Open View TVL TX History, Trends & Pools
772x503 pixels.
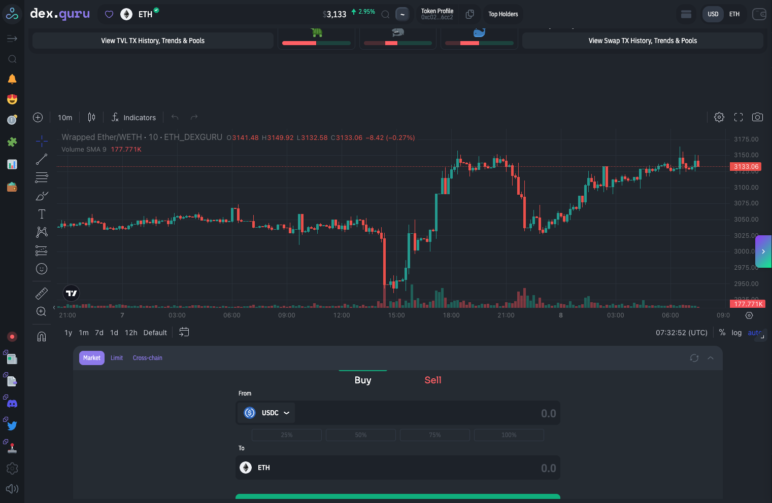point(153,41)
